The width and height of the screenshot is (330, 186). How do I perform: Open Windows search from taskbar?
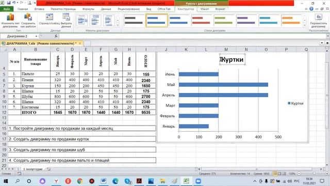18,181
